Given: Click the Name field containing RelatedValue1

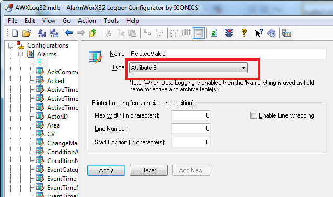Looking at the screenshot, I should 228,54.
